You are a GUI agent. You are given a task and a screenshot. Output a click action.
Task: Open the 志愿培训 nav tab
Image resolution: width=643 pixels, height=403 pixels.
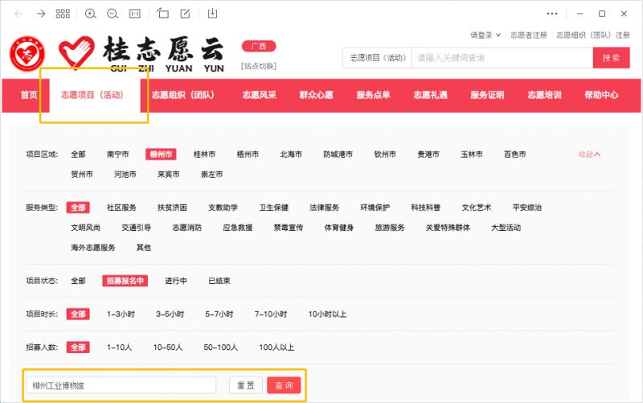click(x=544, y=95)
